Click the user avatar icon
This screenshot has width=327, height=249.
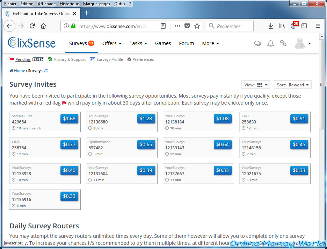pyautogui.click(x=300, y=43)
